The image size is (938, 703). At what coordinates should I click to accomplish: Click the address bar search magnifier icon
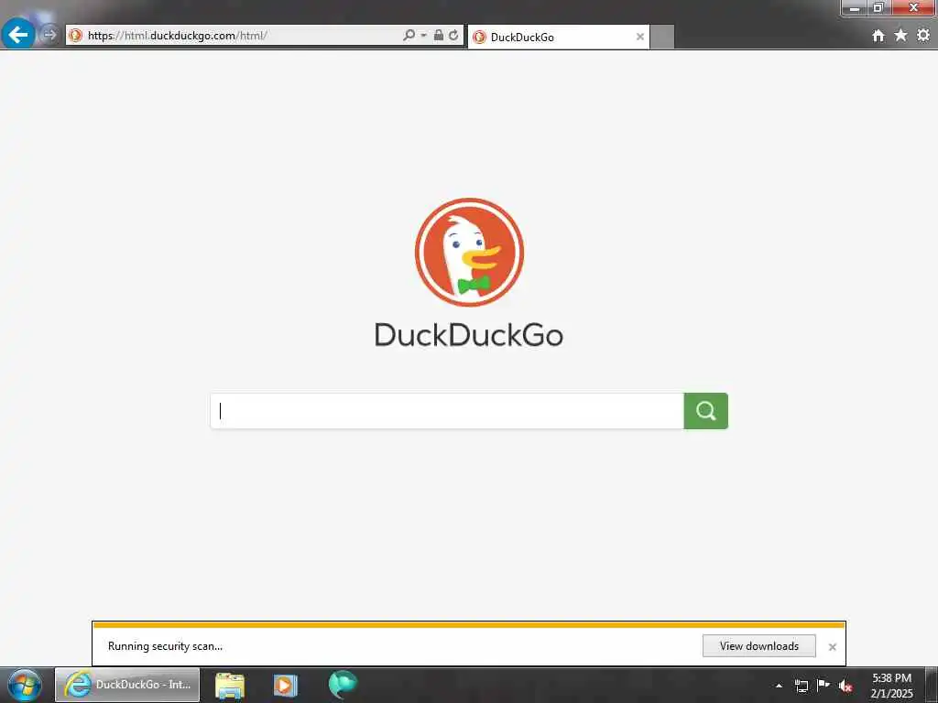click(409, 36)
